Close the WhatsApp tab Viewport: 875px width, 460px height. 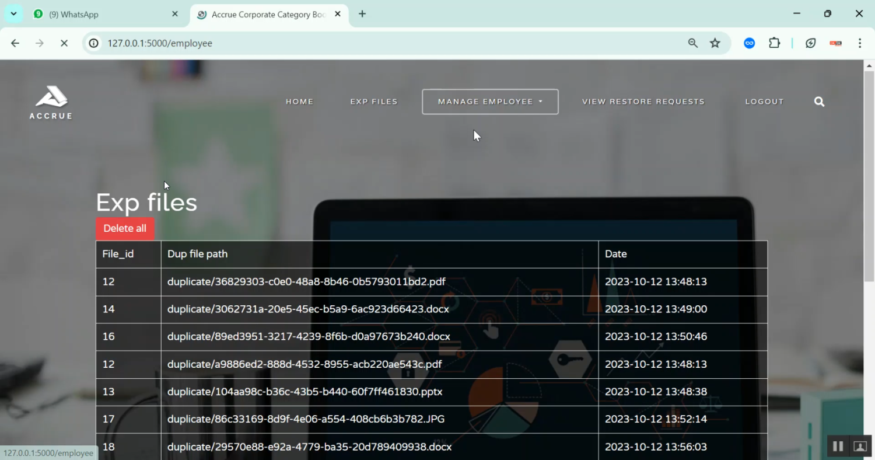[x=175, y=14]
